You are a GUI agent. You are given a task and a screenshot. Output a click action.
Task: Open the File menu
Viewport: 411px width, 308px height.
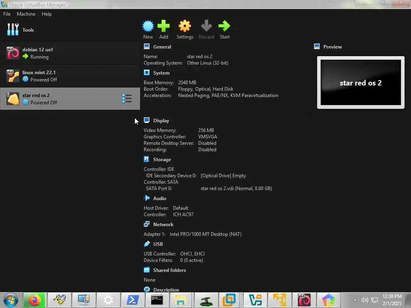(7, 14)
